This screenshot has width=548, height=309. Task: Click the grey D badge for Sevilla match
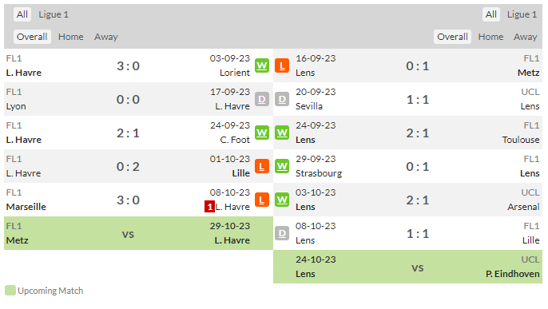[x=282, y=100]
